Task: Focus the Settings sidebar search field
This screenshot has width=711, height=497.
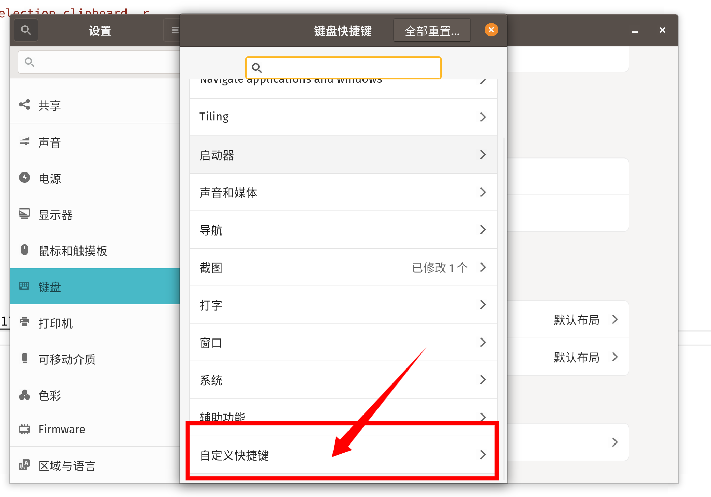Action: click(x=99, y=62)
